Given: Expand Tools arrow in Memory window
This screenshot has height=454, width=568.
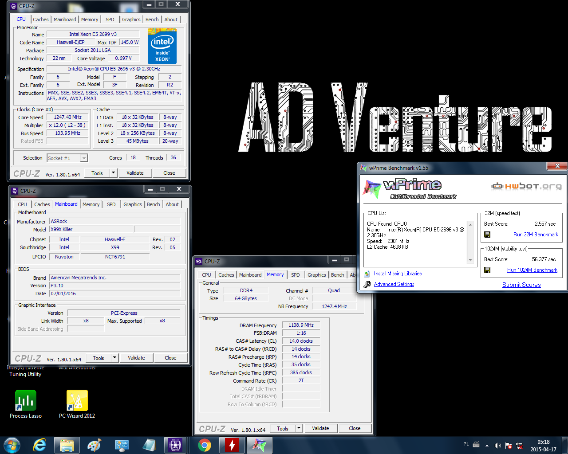Looking at the screenshot, I should [x=299, y=428].
